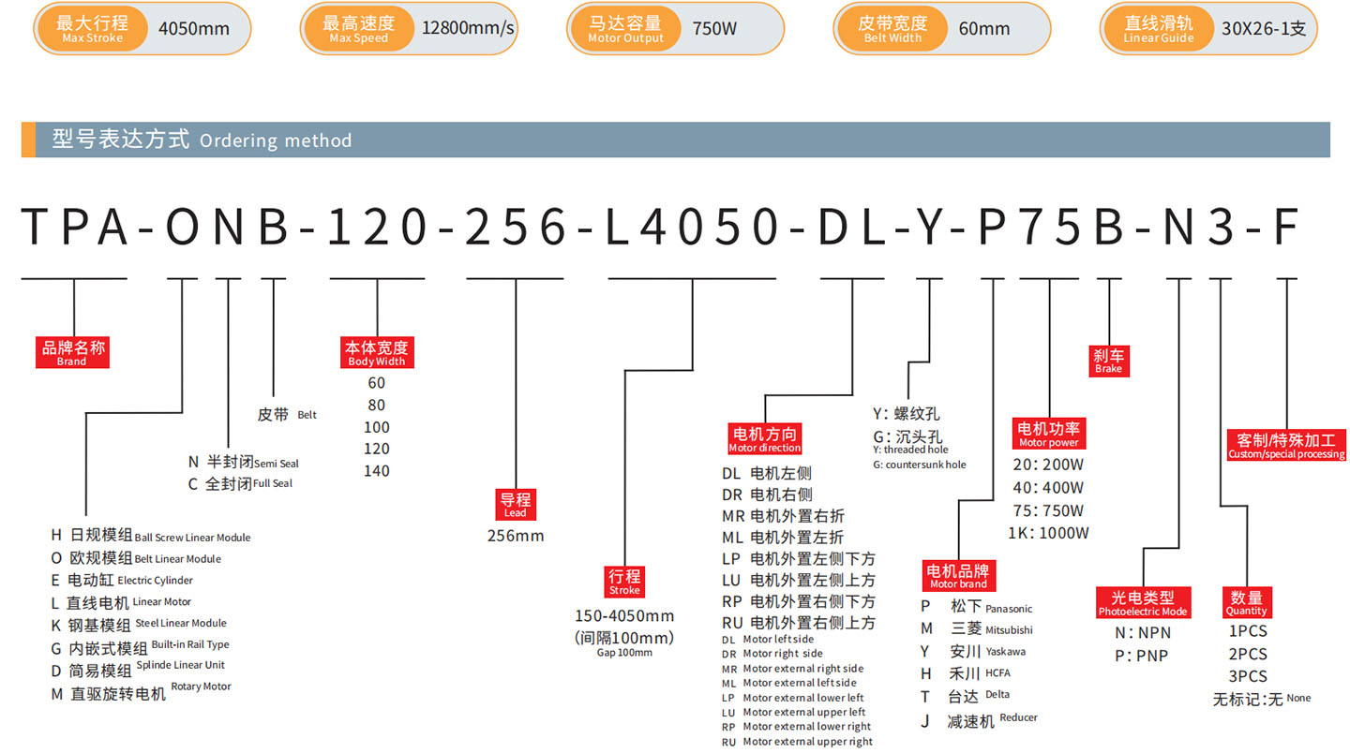The height and width of the screenshot is (753, 1350).
Task: Click the Motor Output orange badge
Action: click(x=625, y=28)
